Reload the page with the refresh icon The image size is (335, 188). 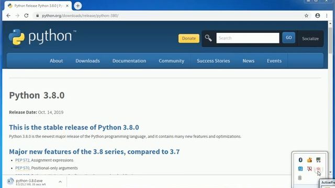[26, 16]
